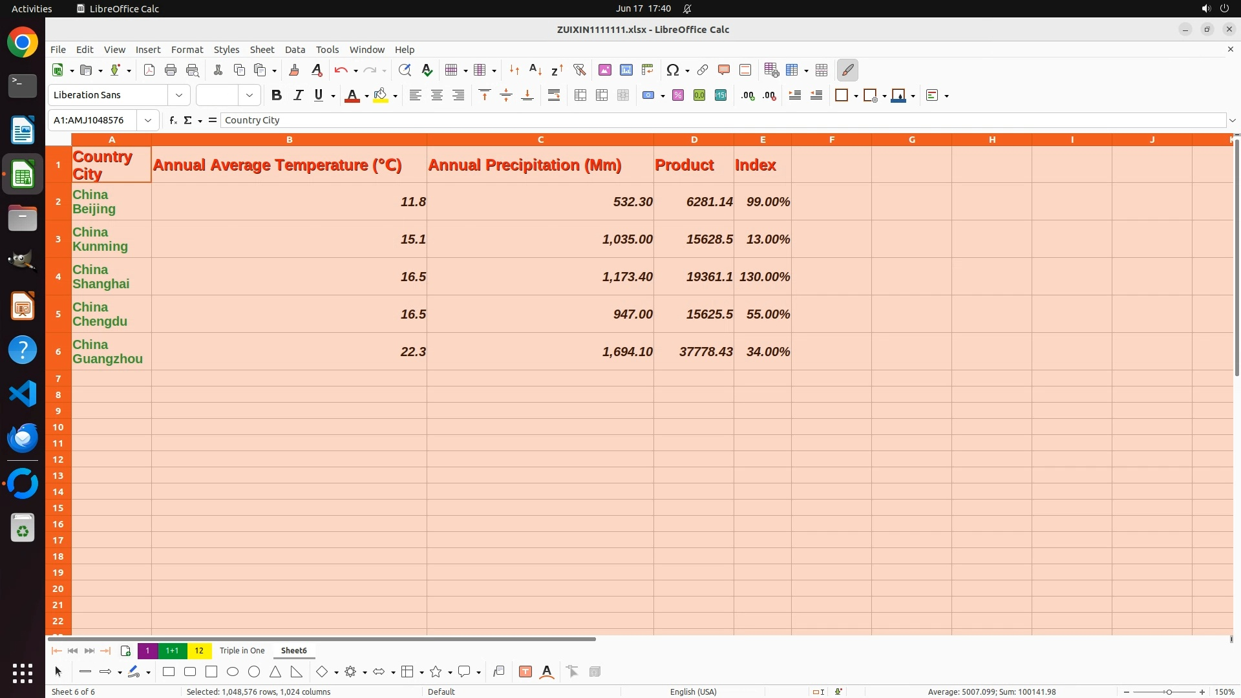Open the Data menu
This screenshot has width=1241, height=698.
point(295,49)
